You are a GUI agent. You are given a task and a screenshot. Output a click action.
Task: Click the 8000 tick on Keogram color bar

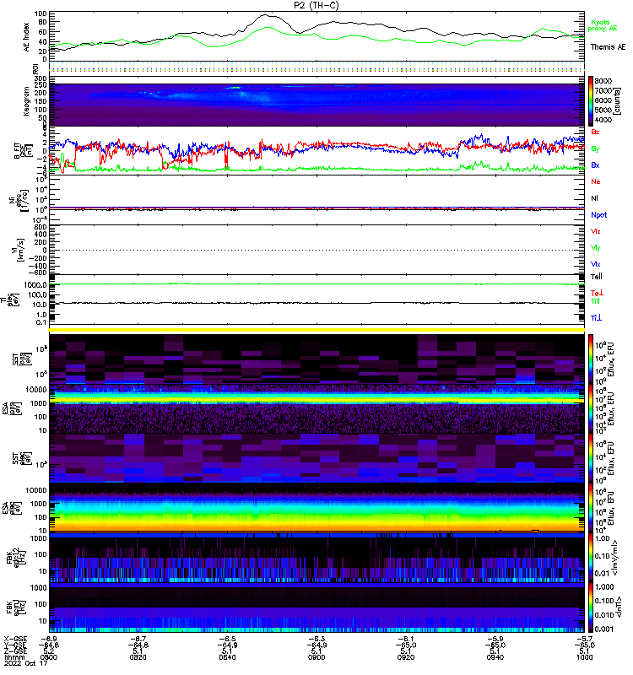603,81
